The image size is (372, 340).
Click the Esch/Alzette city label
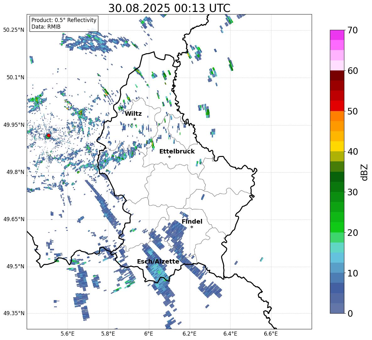click(158, 262)
